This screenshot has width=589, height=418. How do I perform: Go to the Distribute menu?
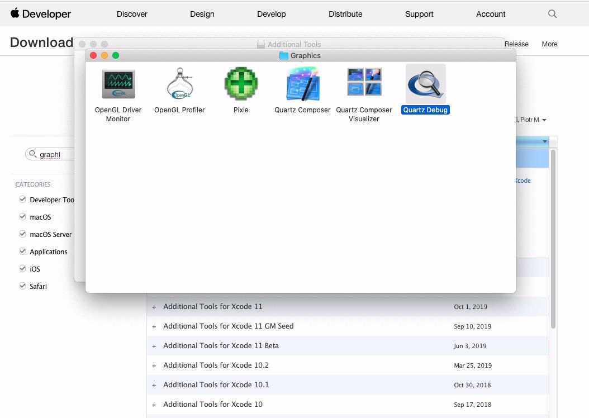[345, 14]
